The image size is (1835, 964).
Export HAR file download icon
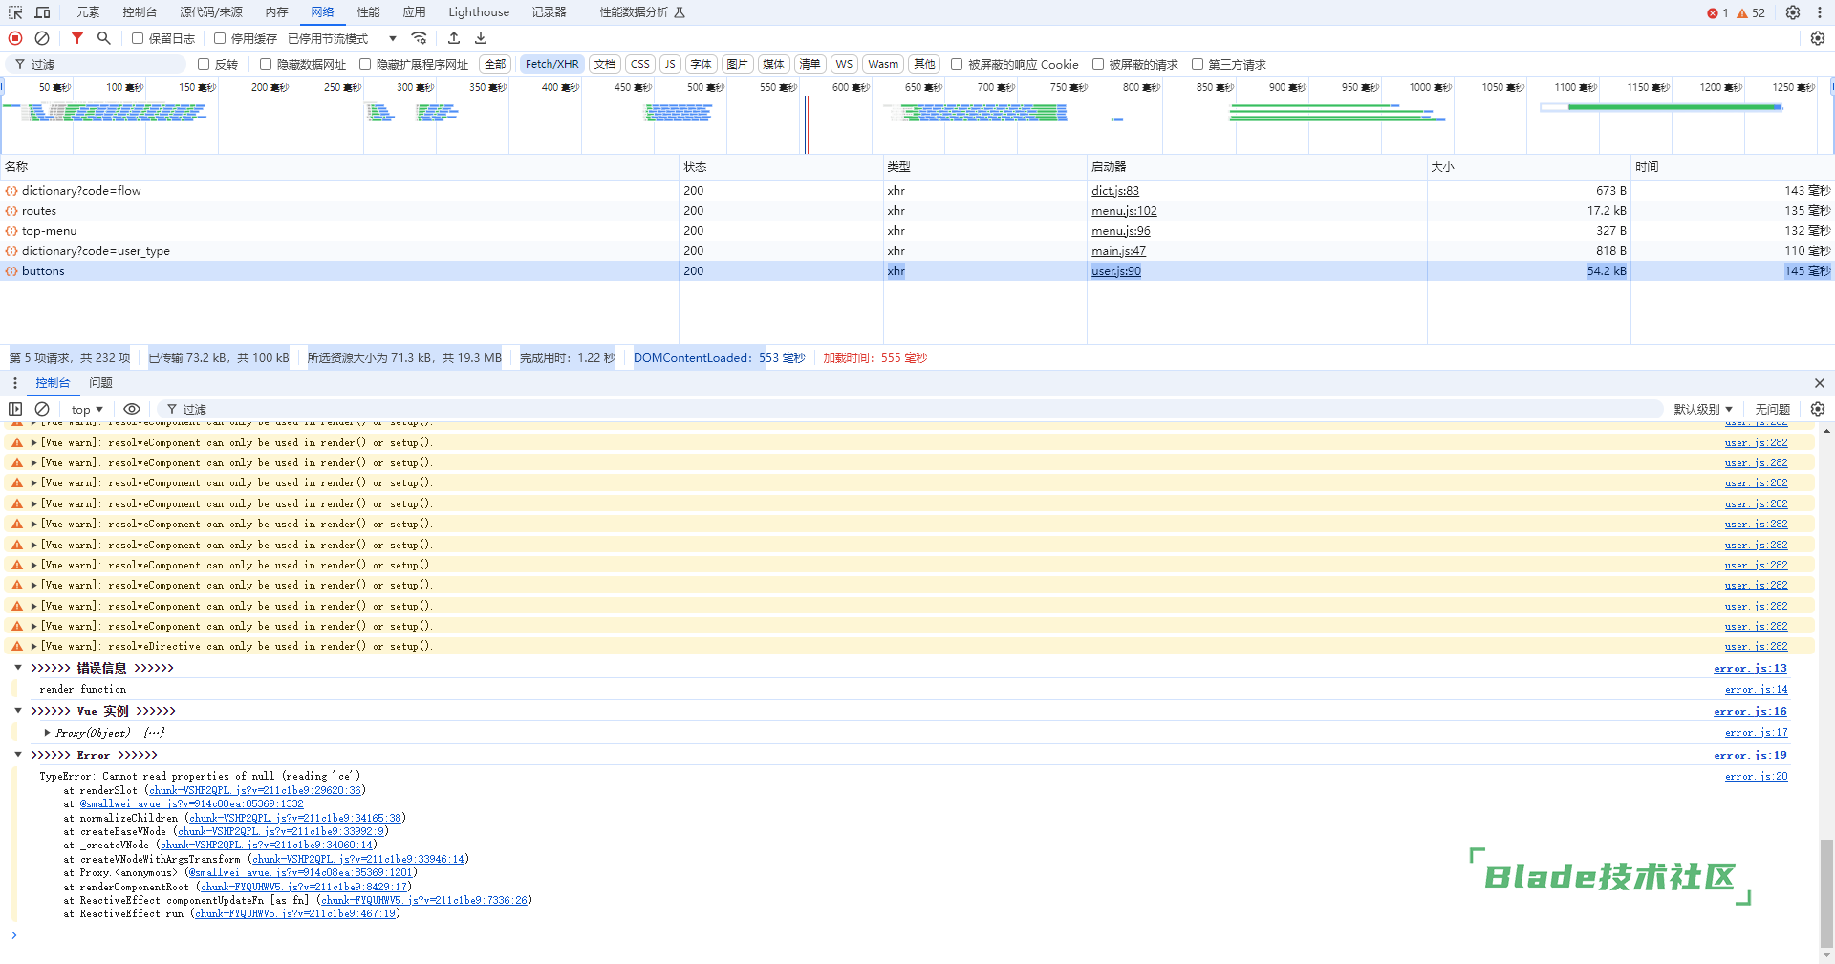pyautogui.click(x=481, y=38)
